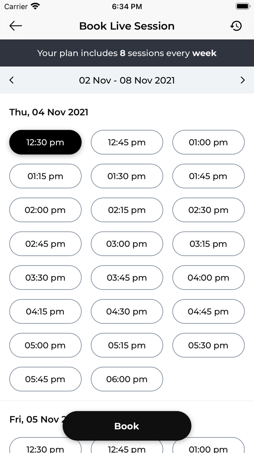Pick the 04:00 pm slot
The width and height of the screenshot is (254, 453).
click(x=208, y=277)
